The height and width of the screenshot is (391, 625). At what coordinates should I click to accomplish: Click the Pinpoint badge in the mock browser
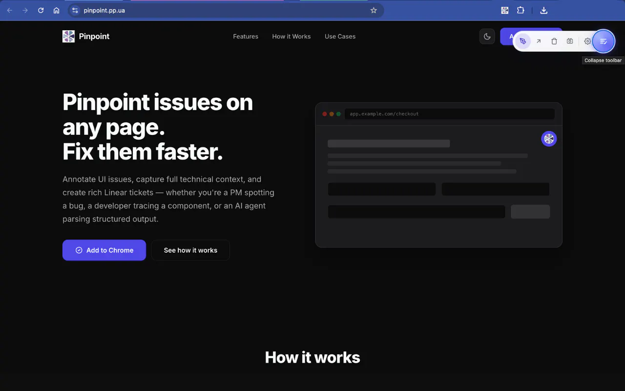549,139
